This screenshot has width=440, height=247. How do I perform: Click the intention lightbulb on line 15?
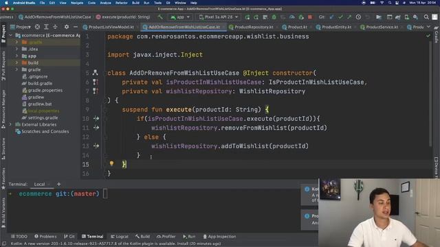click(111, 163)
